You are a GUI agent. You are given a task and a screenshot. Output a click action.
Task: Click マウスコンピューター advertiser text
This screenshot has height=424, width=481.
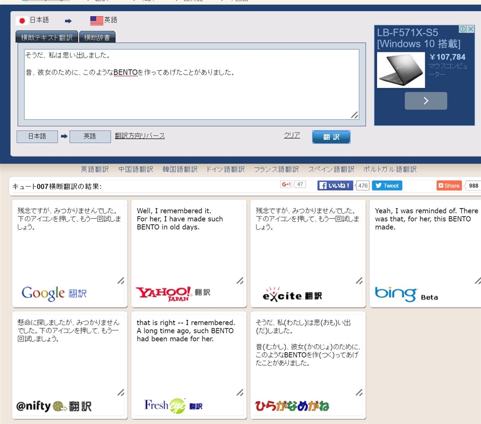[x=448, y=70]
